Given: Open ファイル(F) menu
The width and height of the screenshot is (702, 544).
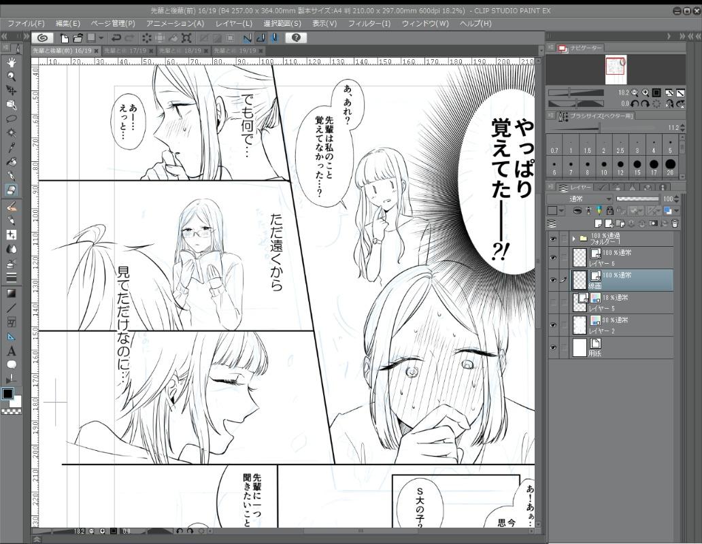Looking at the screenshot, I should pos(26,24).
